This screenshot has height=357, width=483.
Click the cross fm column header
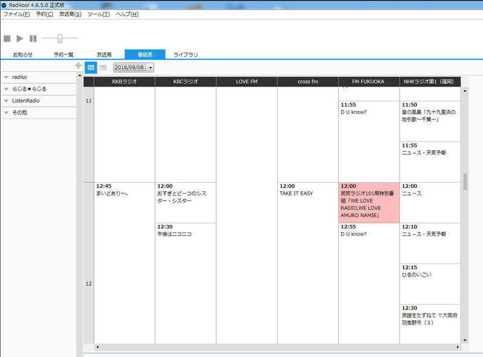point(308,81)
